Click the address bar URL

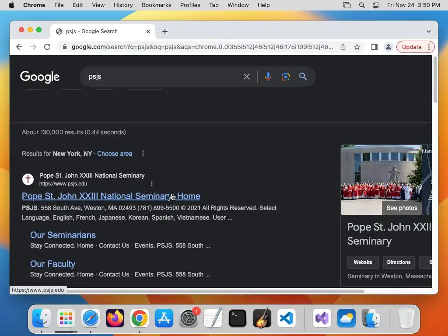[202, 47]
